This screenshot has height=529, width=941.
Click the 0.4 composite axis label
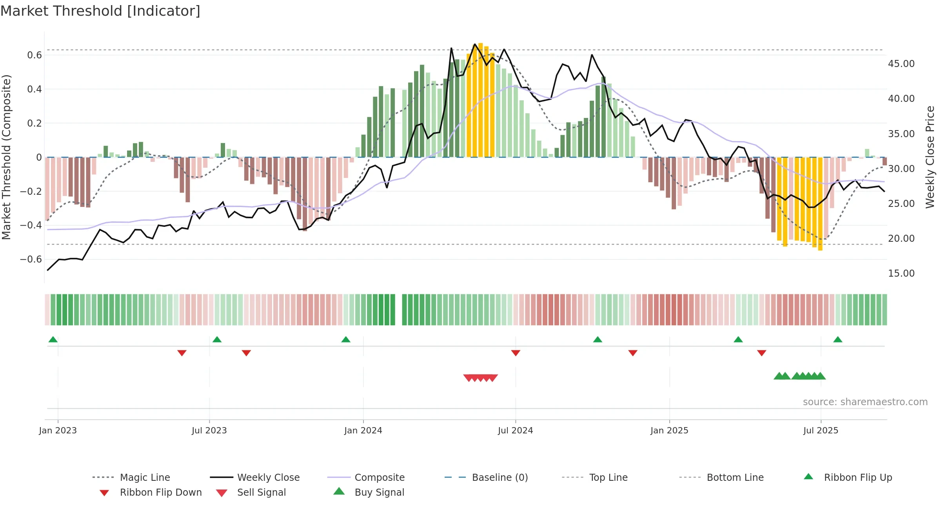pyautogui.click(x=35, y=89)
